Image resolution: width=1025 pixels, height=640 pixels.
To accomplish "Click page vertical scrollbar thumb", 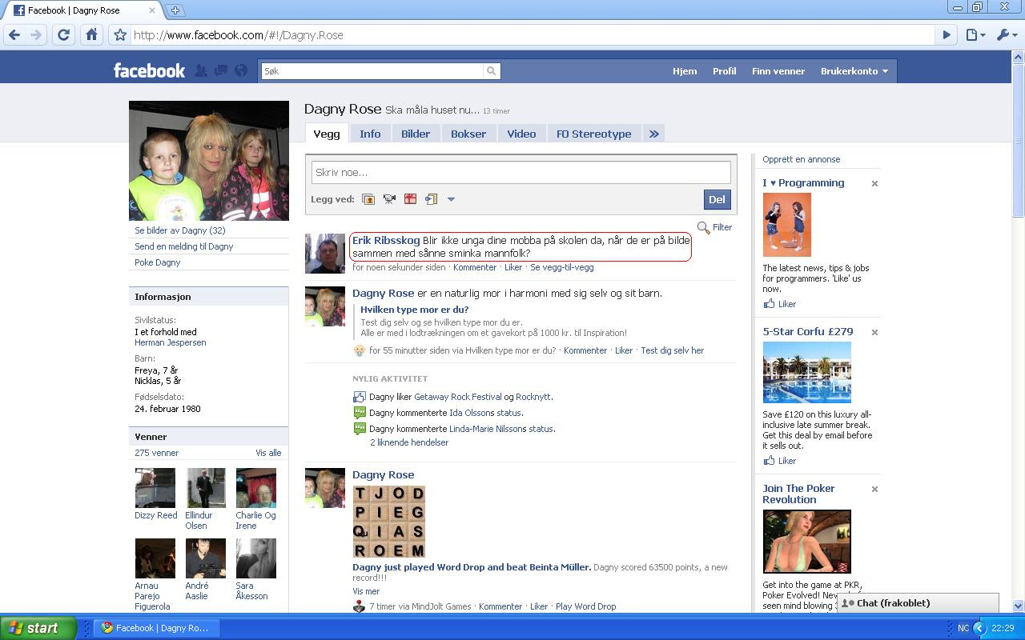I will point(1019,142).
